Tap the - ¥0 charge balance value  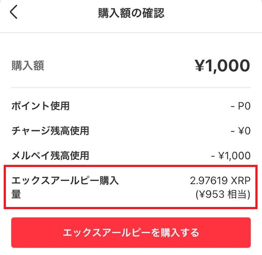(x=241, y=131)
